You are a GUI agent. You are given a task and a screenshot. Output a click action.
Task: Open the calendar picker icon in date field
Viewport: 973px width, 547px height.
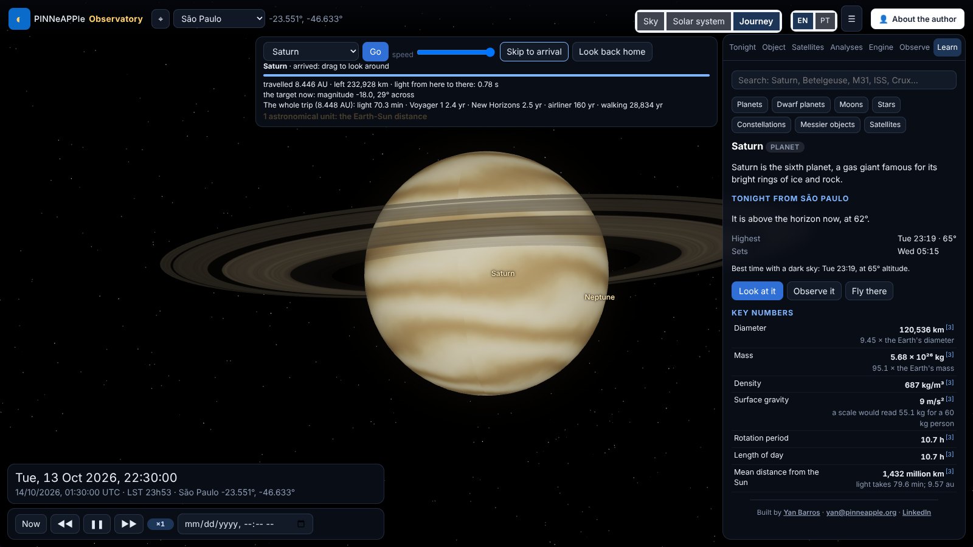pos(301,524)
